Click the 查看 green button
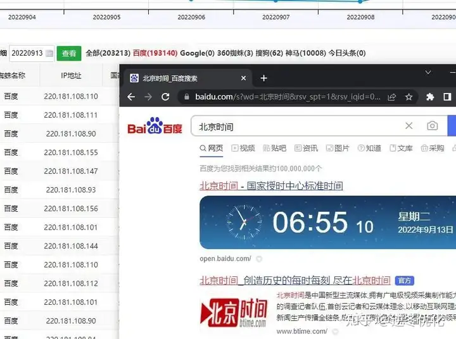 pyautogui.click(x=69, y=54)
